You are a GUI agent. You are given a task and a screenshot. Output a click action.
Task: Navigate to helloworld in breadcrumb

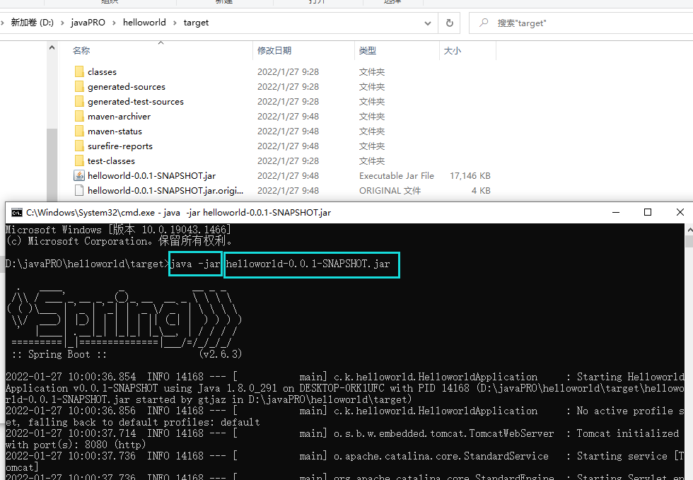tap(144, 23)
